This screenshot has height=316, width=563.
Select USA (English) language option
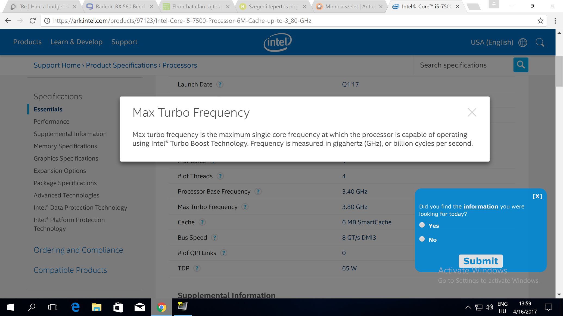pyautogui.click(x=492, y=42)
